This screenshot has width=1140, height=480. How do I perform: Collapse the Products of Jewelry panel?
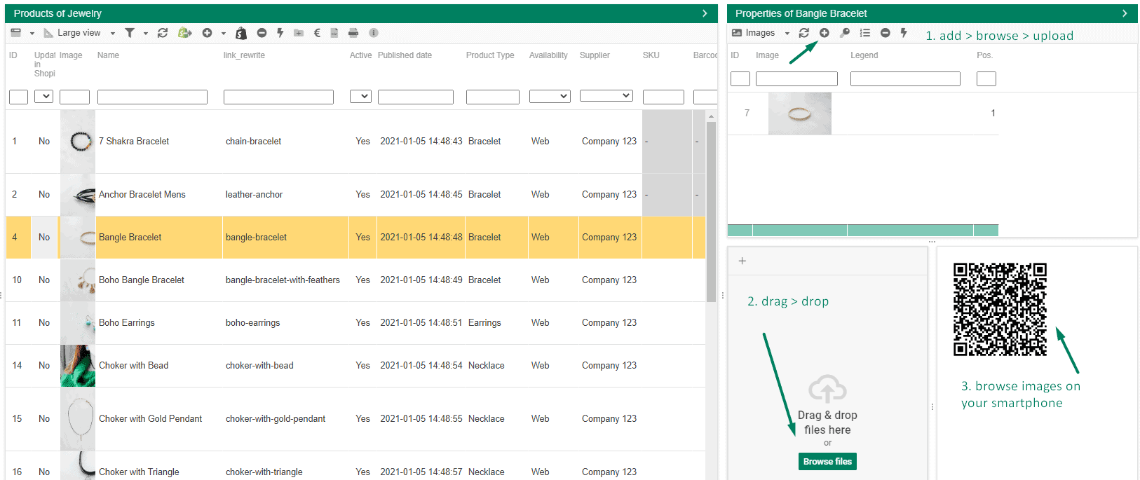tap(705, 13)
